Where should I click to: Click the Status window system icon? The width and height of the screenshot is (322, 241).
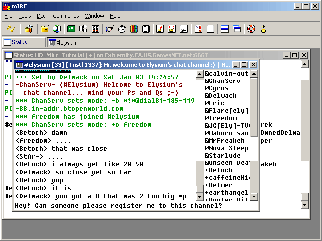click(x=9, y=55)
